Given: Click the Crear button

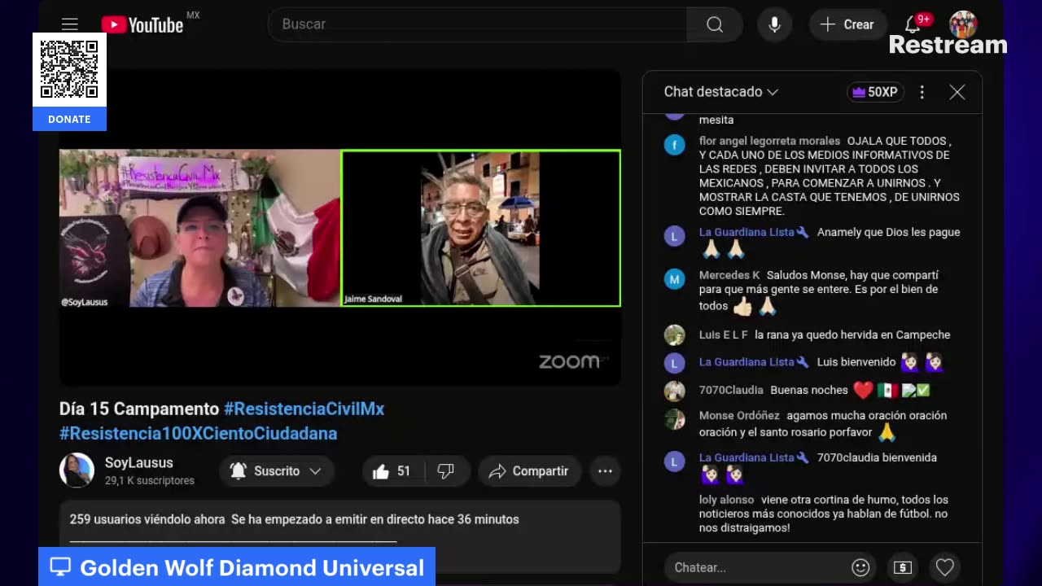Looking at the screenshot, I should point(847,24).
